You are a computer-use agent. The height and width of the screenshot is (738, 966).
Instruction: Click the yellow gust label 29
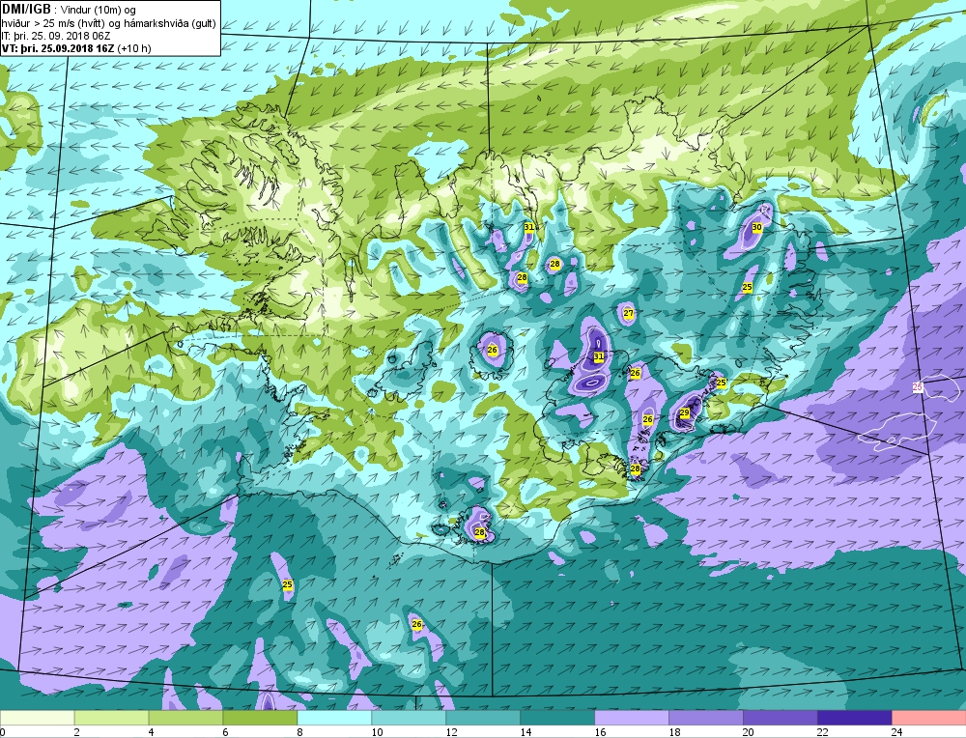[684, 412]
